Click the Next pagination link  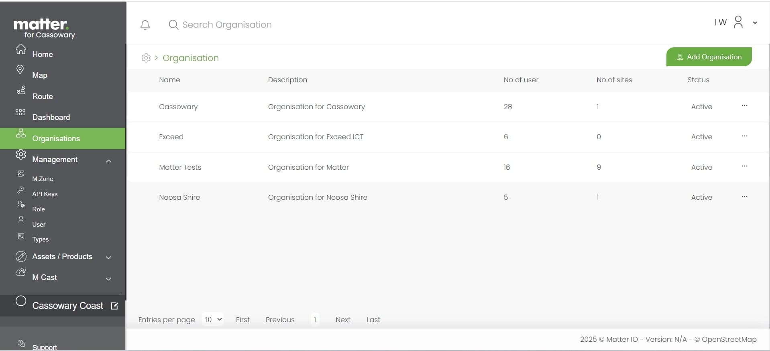pos(343,320)
